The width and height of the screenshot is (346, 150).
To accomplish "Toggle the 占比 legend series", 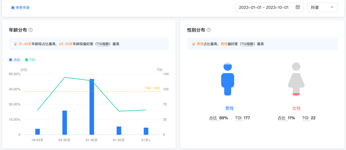I will (15, 60).
